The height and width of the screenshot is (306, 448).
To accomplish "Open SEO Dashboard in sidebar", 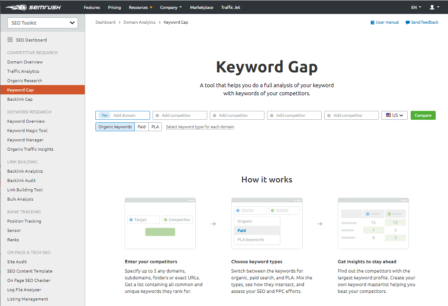I will (31, 40).
